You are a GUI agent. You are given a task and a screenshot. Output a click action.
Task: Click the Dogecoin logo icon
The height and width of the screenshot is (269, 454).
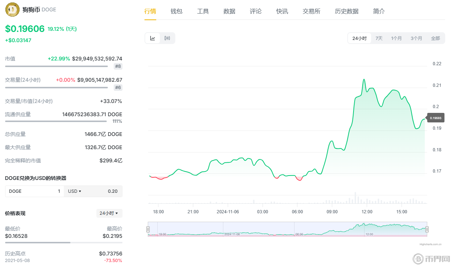[12, 10]
